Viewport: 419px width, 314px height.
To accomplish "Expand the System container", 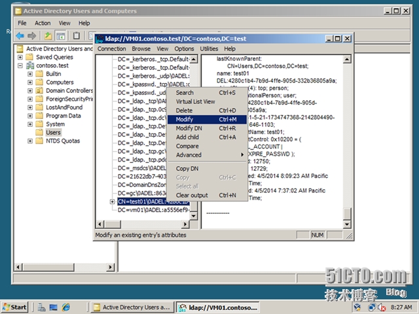I will tap(30, 124).
